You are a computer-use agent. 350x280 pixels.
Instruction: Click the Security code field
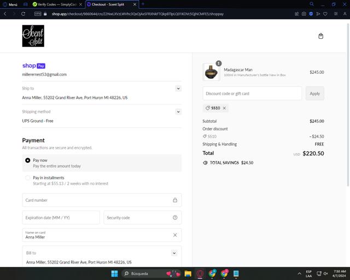143,218
